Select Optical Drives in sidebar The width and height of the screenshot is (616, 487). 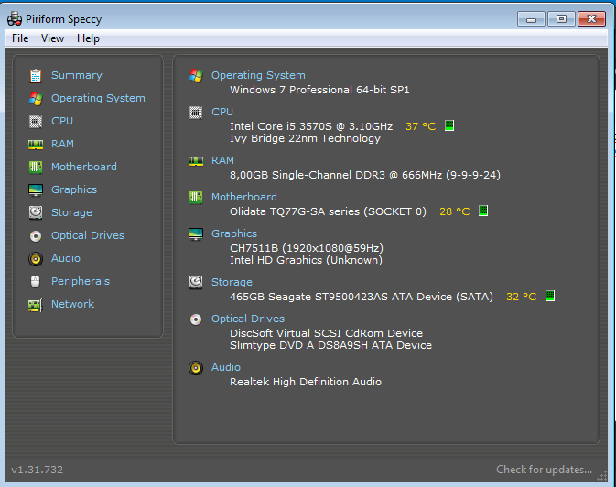pyautogui.click(x=88, y=235)
